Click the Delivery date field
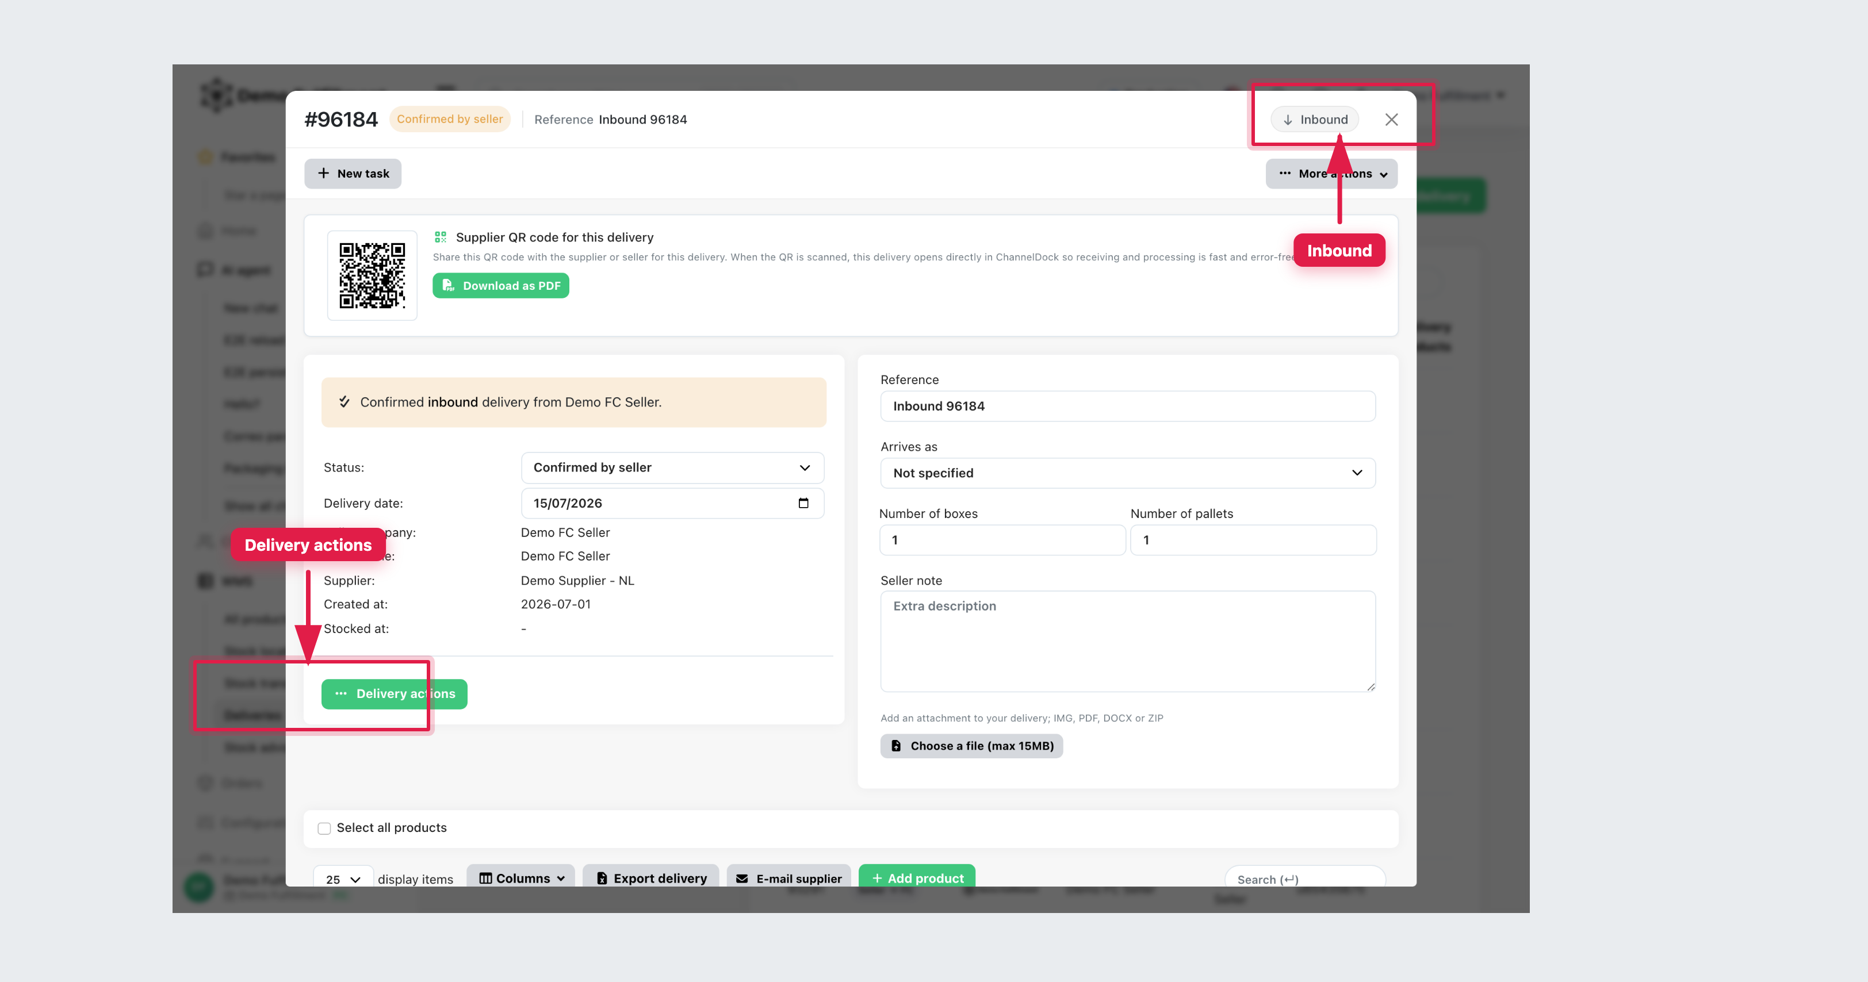The height and width of the screenshot is (982, 1868). (x=672, y=503)
